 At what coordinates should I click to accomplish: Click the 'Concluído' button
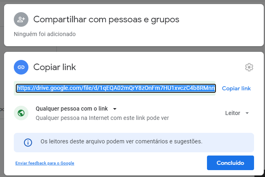click(231, 163)
